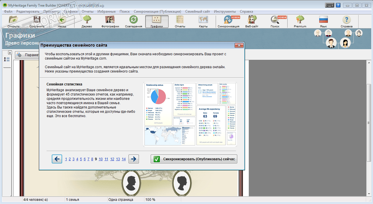Click status bar text 1 семья

coord(72,199)
